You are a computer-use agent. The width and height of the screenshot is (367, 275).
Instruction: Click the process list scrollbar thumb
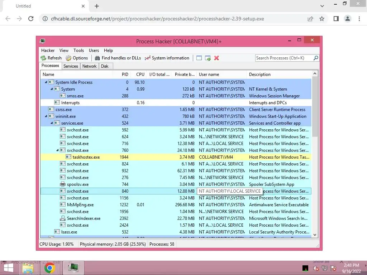click(315, 106)
